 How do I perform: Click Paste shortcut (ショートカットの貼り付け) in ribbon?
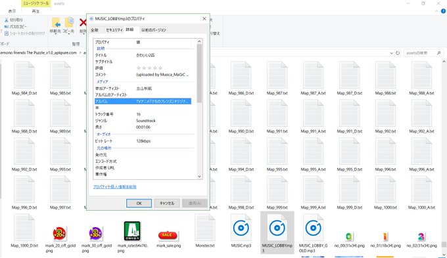coord(25,33)
